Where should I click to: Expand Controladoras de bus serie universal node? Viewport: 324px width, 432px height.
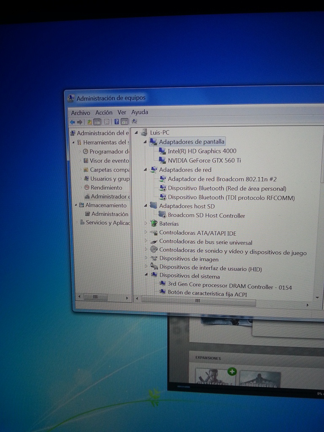(x=146, y=241)
